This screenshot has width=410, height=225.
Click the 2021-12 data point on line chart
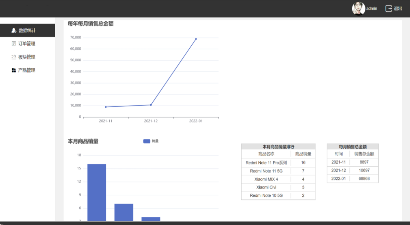(x=151, y=105)
